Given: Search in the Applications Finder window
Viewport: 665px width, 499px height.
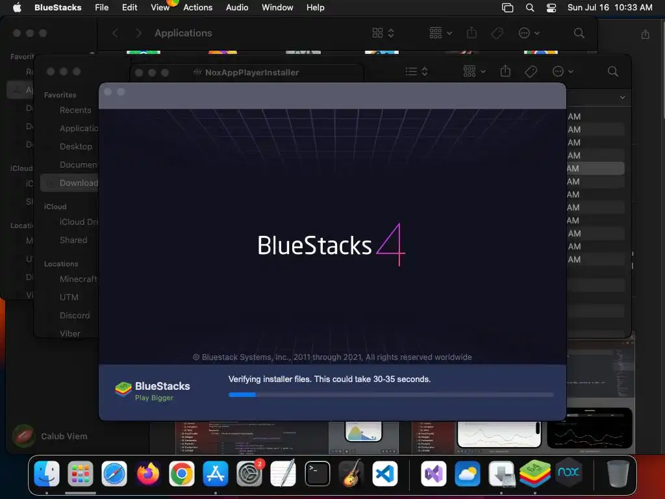Looking at the screenshot, I should pyautogui.click(x=579, y=33).
